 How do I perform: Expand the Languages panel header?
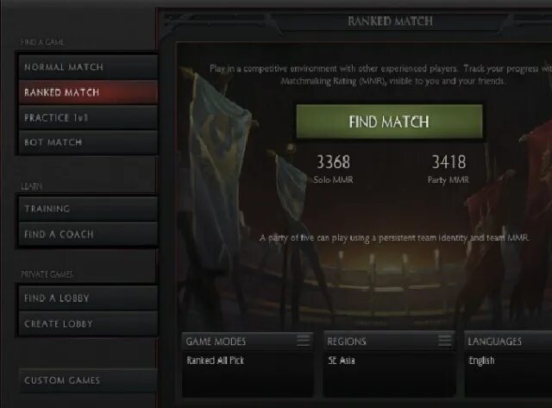point(508,341)
